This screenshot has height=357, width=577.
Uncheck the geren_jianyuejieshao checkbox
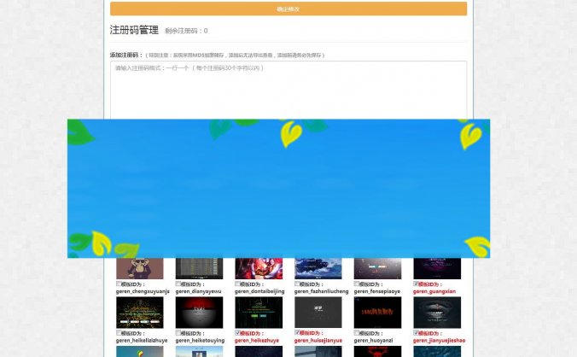click(417, 333)
